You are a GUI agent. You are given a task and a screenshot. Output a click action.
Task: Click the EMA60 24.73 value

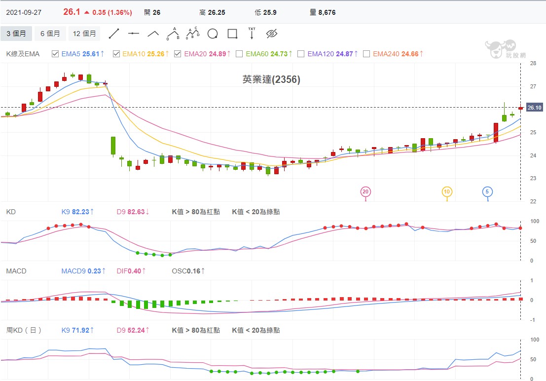(x=269, y=54)
